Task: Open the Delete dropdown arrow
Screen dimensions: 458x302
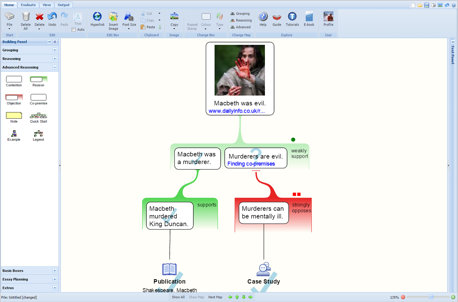Action: click(x=39, y=29)
